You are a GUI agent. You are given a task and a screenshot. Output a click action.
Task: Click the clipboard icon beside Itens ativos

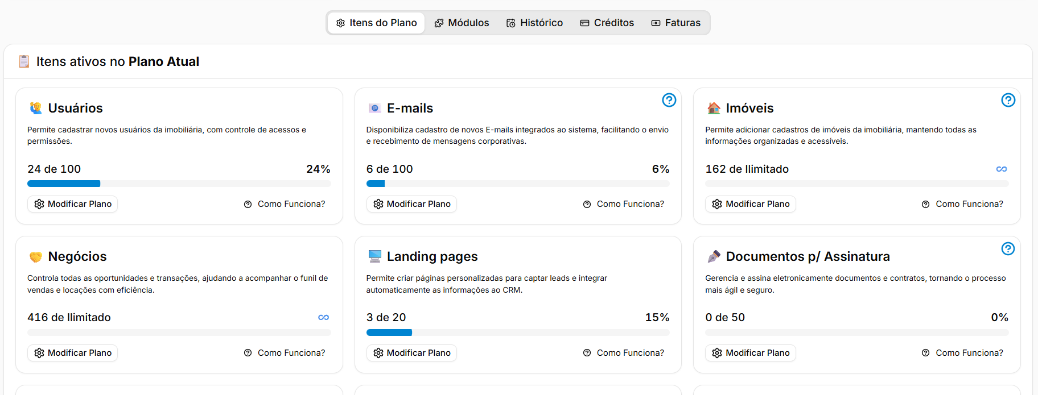[x=24, y=61]
